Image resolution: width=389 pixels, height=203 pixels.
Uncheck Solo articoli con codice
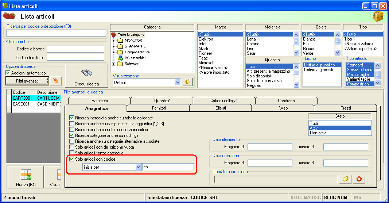(72, 159)
